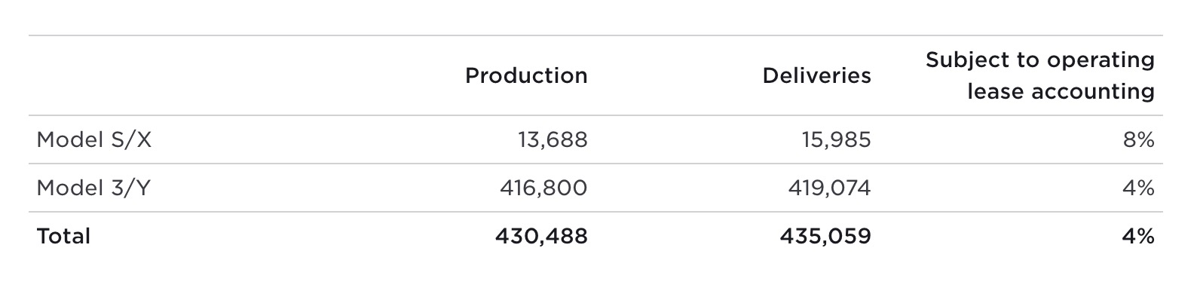
Task: Select the operating lease accounting column header
Action: point(1039,76)
